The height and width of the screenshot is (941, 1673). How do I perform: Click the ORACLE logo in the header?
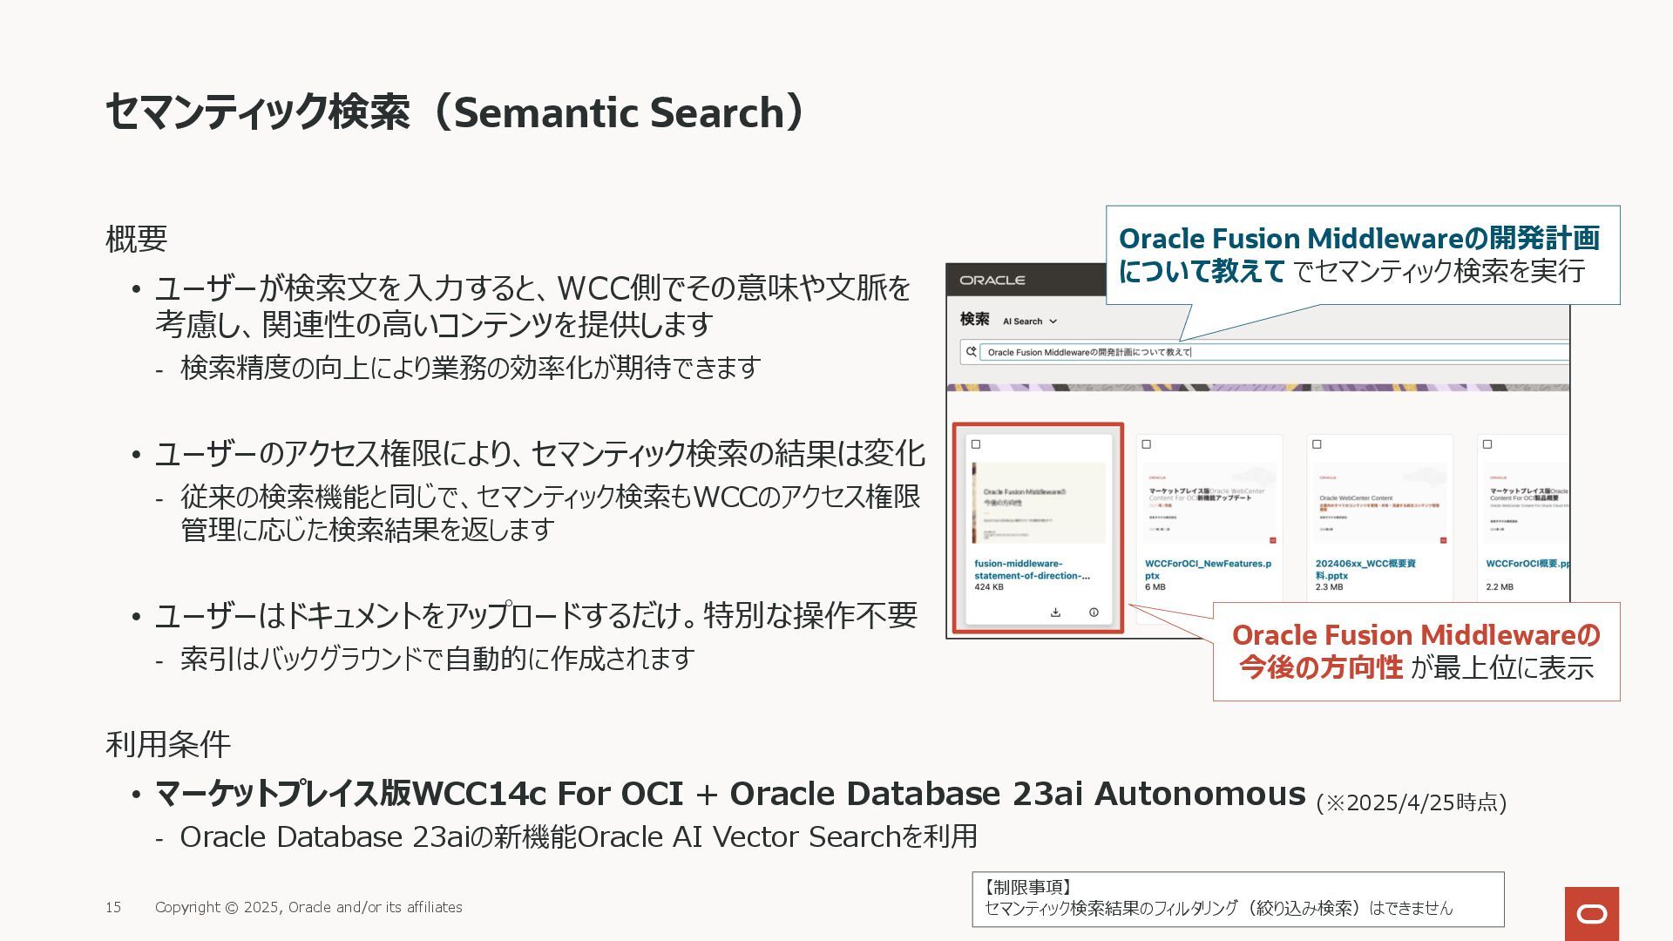coord(992,281)
